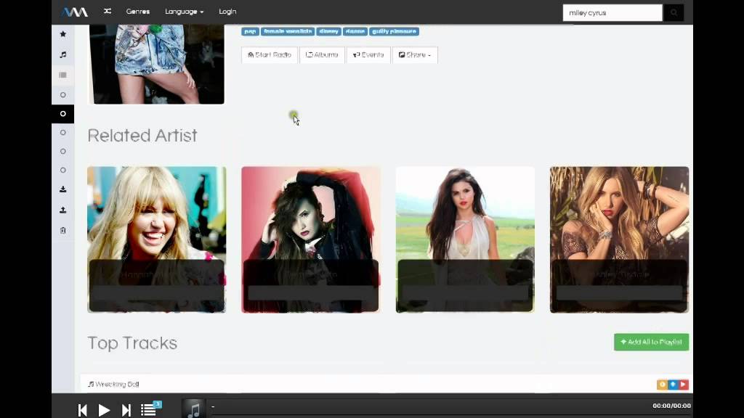Screen dimensions: 744x418
Task: Click the 00:00/00:00 time display
Action: click(671, 406)
